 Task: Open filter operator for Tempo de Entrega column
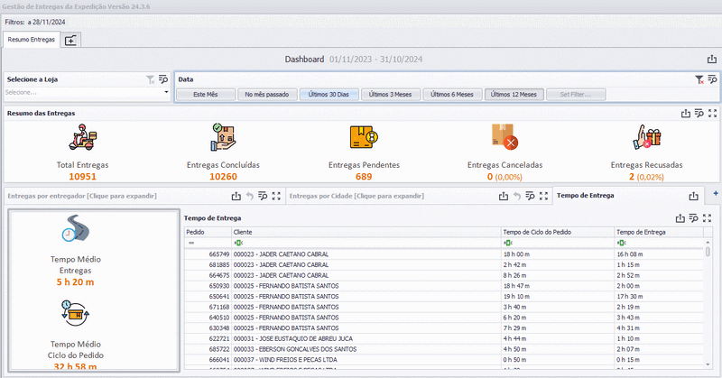[621, 243]
